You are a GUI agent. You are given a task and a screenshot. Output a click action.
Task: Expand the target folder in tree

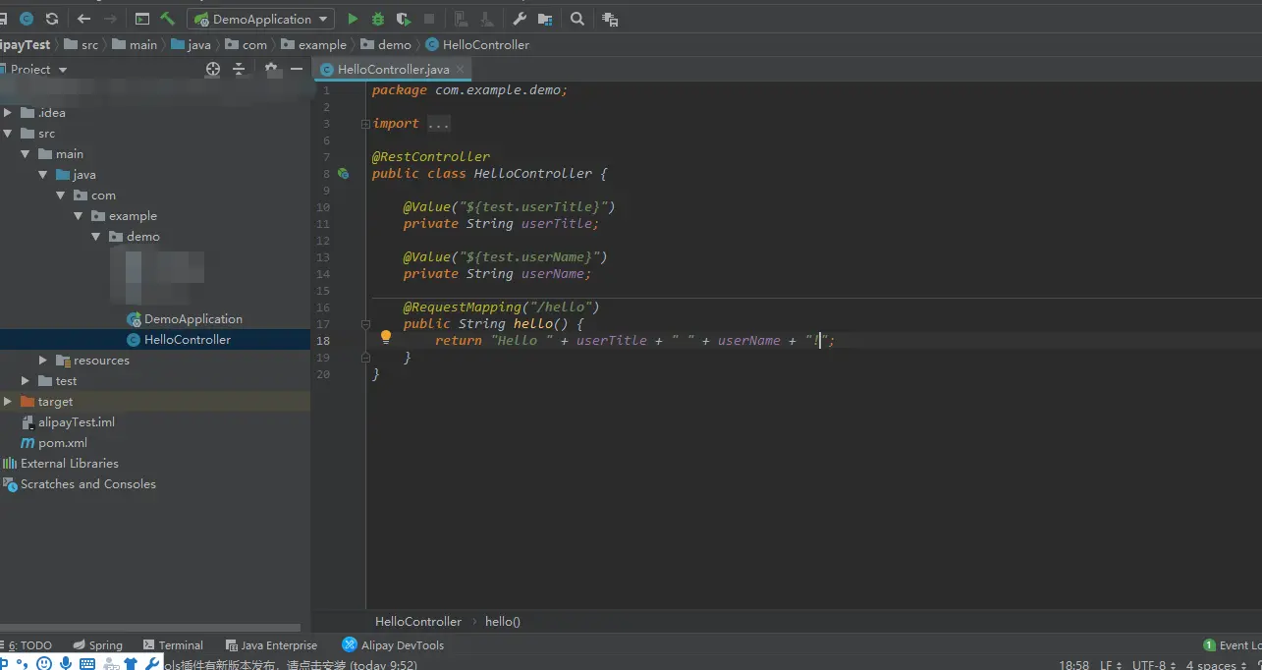pyautogui.click(x=8, y=402)
